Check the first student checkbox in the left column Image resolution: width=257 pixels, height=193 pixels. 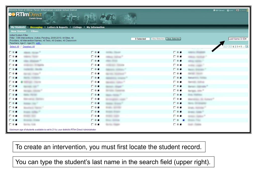pos(10,52)
